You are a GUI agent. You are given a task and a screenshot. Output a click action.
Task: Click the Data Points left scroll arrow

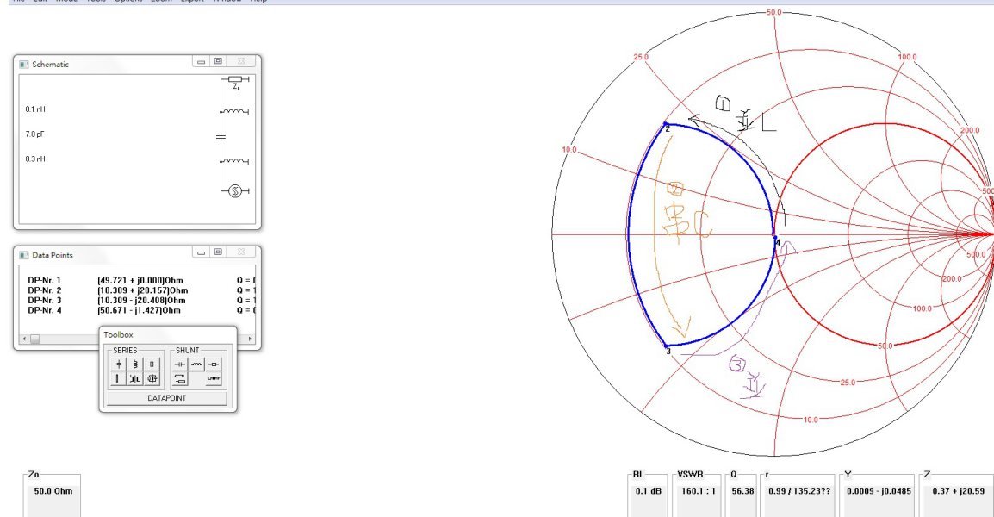pos(24,339)
